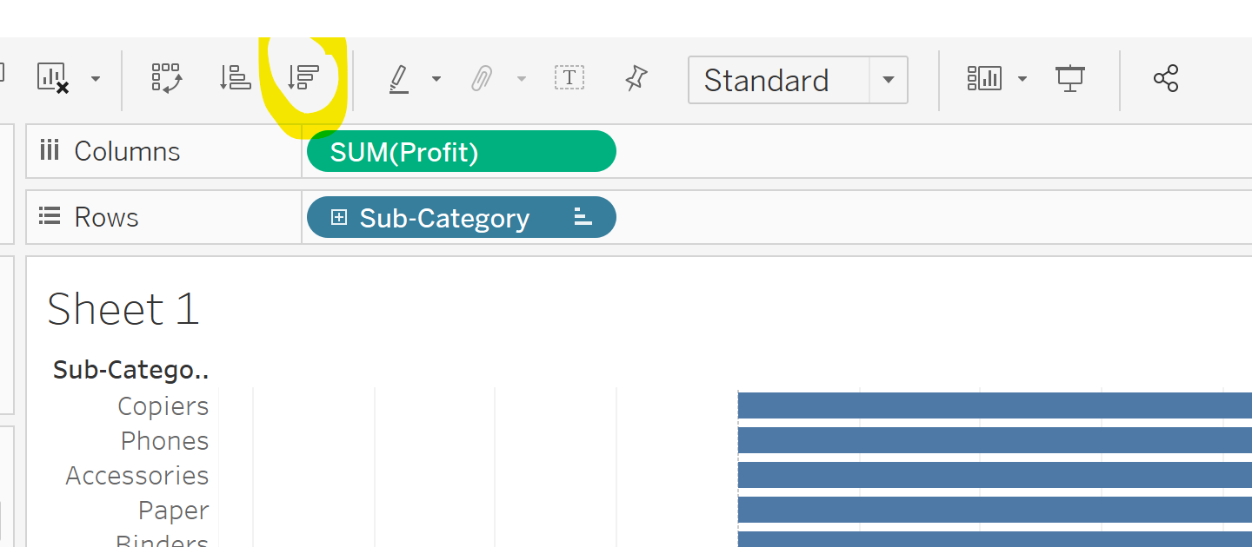The image size is (1252, 547).
Task: Expand the Sub-Category pill's plus icon
Action: pos(339,217)
